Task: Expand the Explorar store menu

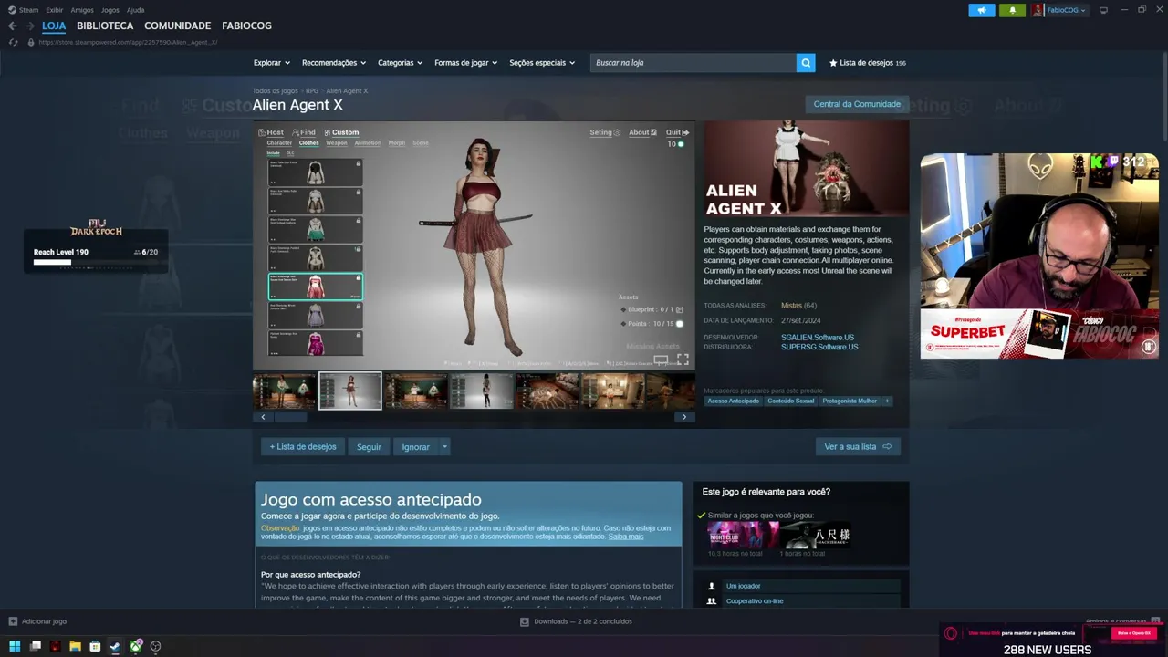Action: point(272,63)
